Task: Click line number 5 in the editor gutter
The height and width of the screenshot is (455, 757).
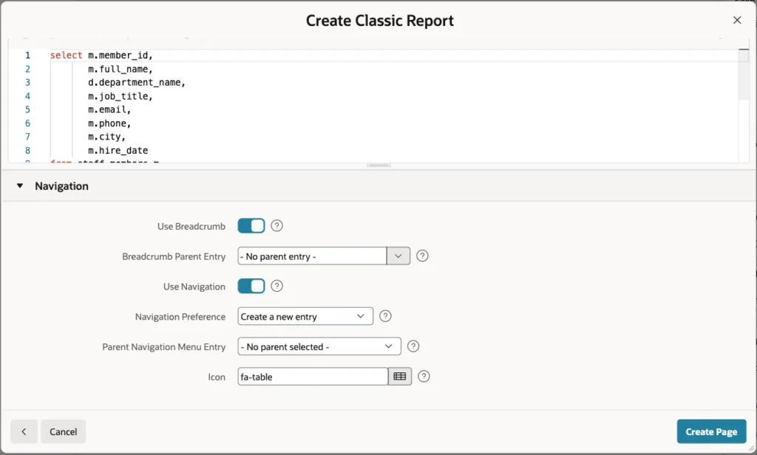Action: tap(27, 109)
